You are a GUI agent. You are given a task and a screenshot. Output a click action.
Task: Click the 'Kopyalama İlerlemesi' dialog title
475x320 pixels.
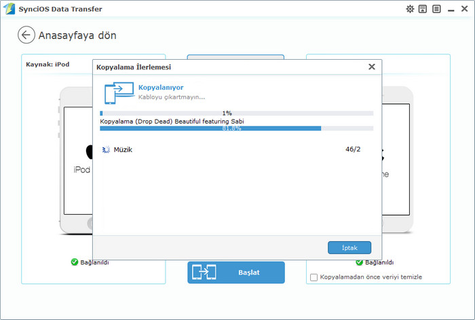point(134,67)
